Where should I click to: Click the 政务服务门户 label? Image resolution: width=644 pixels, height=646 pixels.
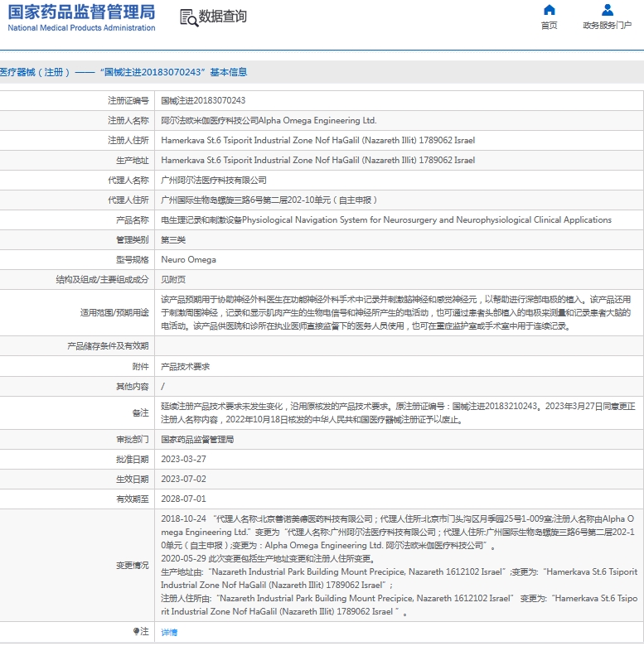tap(607, 26)
